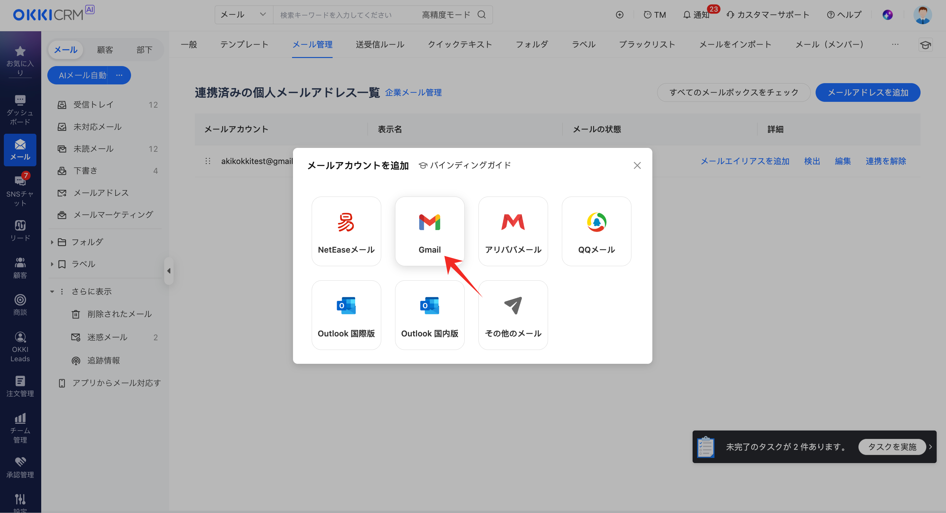
Task: Expand the task reminder chevron arrow
Action: tap(930, 447)
